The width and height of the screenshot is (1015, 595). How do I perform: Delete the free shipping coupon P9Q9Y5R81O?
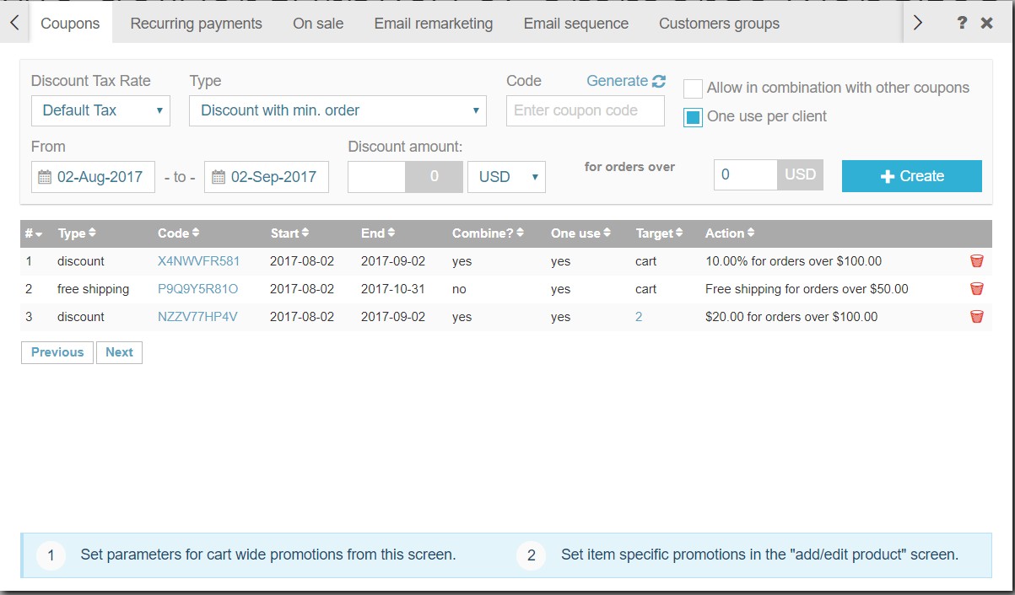click(x=976, y=289)
